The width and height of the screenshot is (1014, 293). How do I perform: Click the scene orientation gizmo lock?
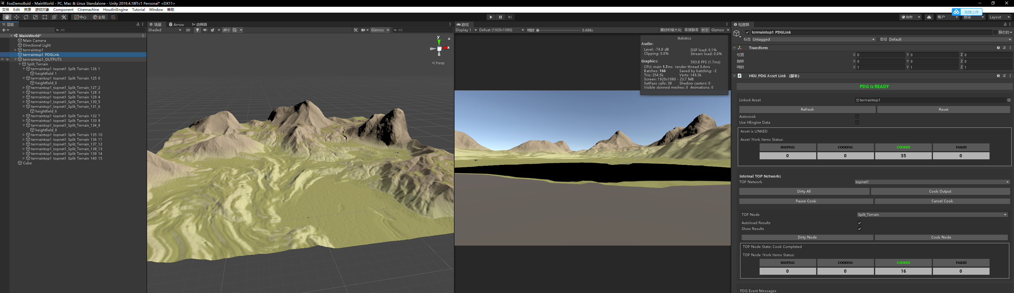tap(449, 39)
